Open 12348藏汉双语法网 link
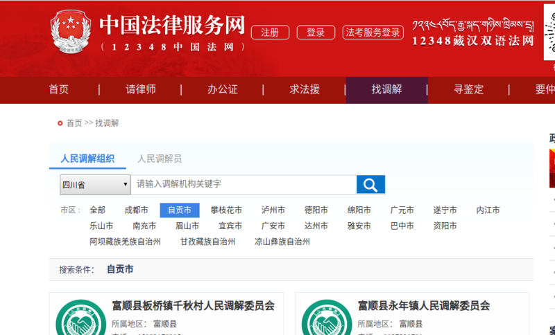 click(x=473, y=33)
